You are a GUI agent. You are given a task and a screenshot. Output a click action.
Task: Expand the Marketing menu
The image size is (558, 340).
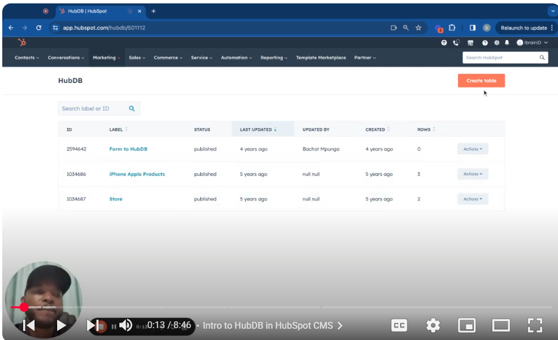point(106,58)
